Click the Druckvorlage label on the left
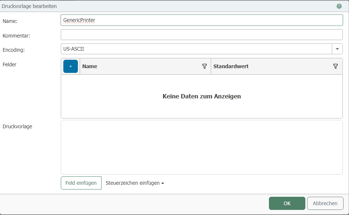Image resolution: width=349 pixels, height=215 pixels. point(17,126)
